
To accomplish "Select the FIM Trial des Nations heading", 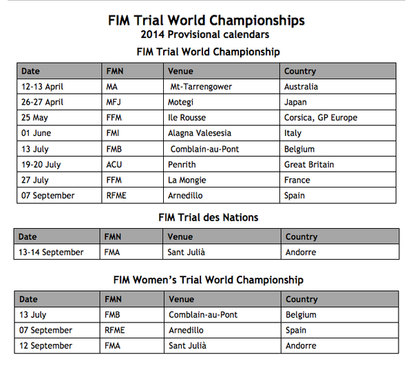I will click(209, 218).
